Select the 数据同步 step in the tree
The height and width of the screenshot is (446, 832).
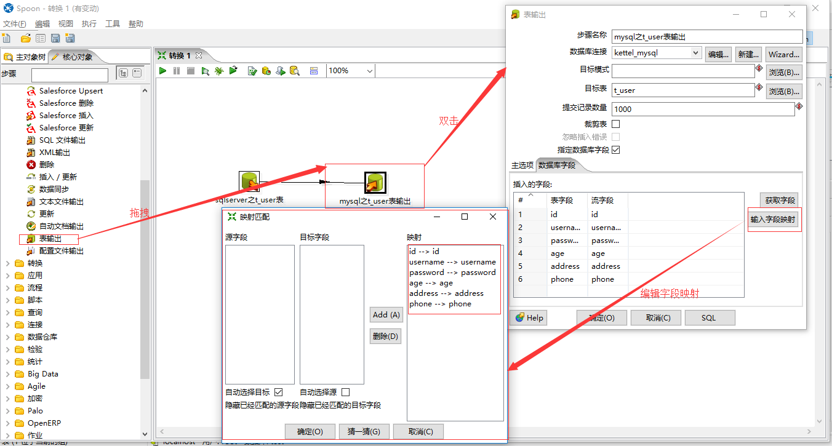[53, 189]
